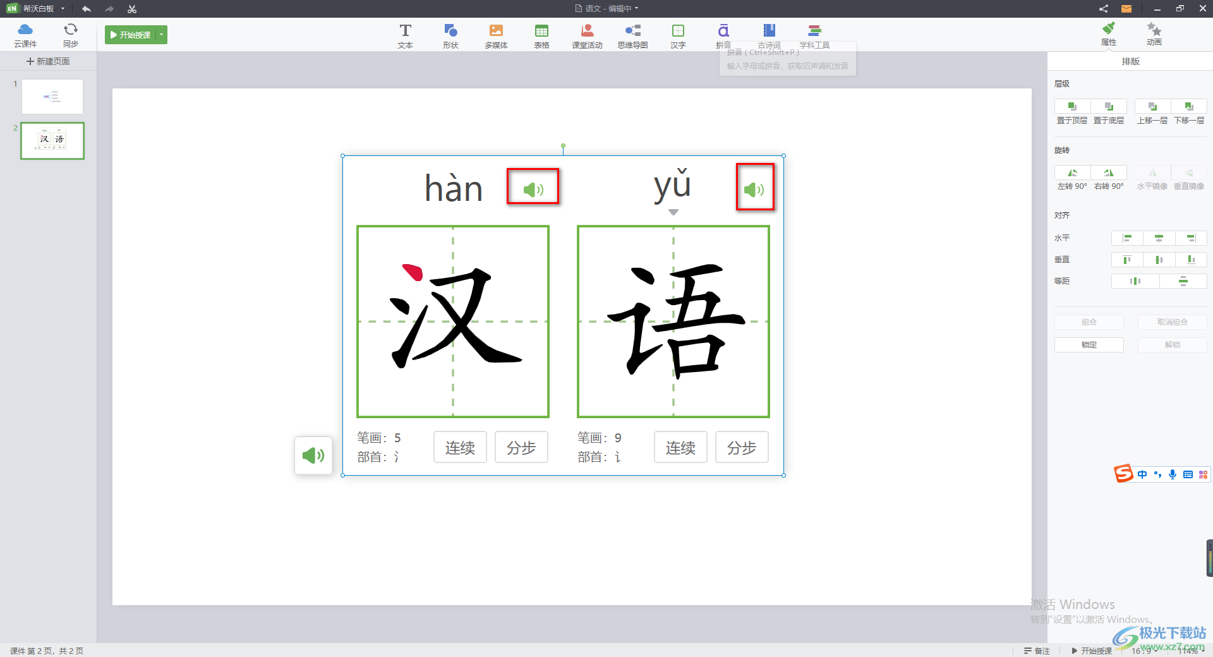
Task: Expand the yǔ pronunciation selector triangle
Action: tap(673, 212)
